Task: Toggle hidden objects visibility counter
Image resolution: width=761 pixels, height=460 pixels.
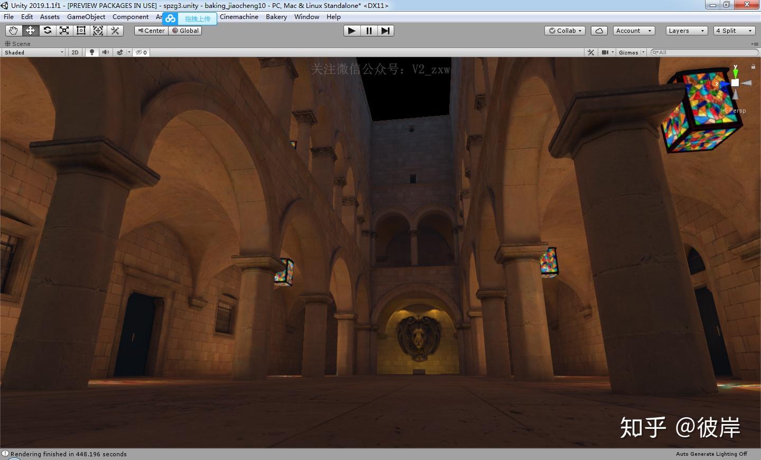Action: pos(142,52)
